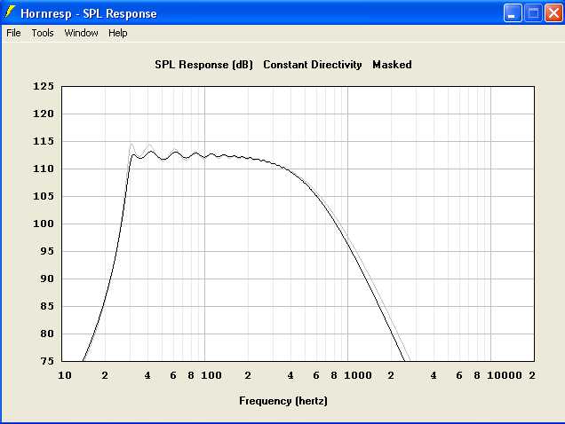Click the 'Constant Directivity' label

coord(313,65)
